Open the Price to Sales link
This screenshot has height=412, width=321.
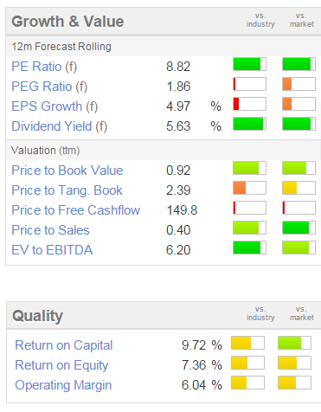50,230
